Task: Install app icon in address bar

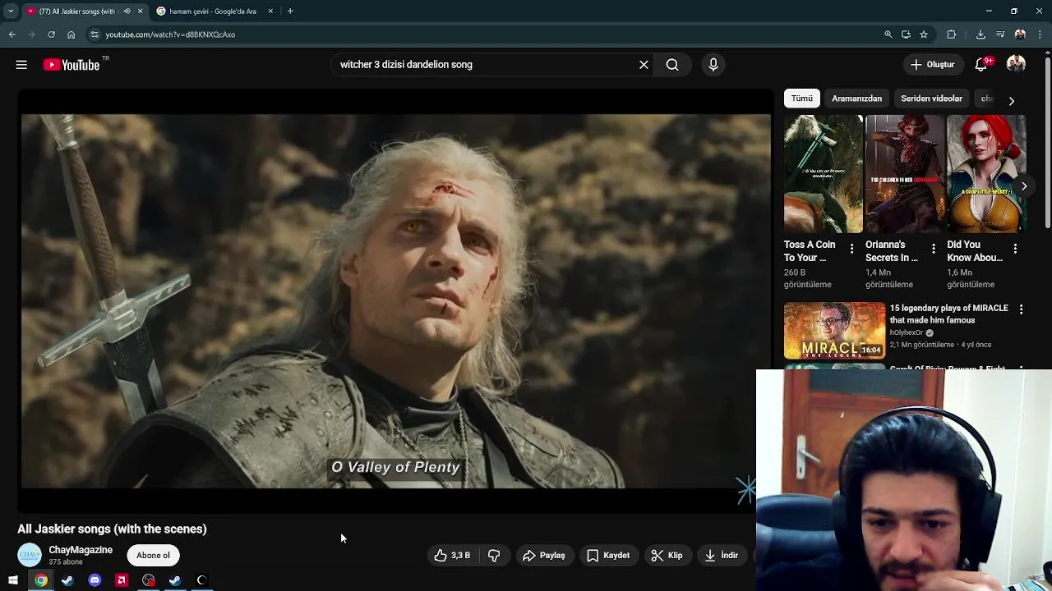Action: click(906, 34)
